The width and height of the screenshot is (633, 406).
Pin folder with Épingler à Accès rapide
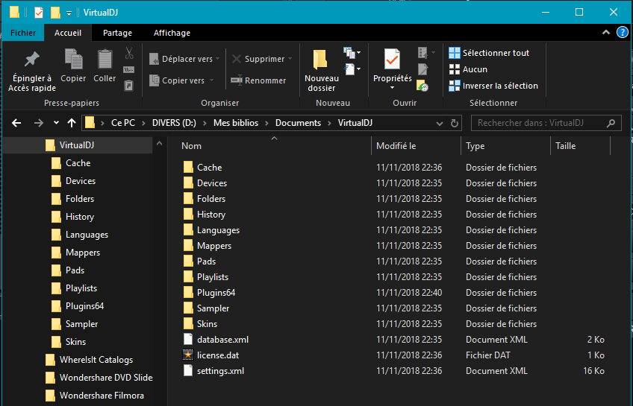point(32,72)
